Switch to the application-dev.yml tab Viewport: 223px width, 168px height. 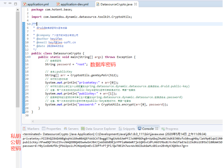click(x=73, y=4)
